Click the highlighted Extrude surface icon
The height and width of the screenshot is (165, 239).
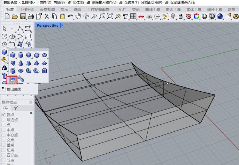pos(13,79)
